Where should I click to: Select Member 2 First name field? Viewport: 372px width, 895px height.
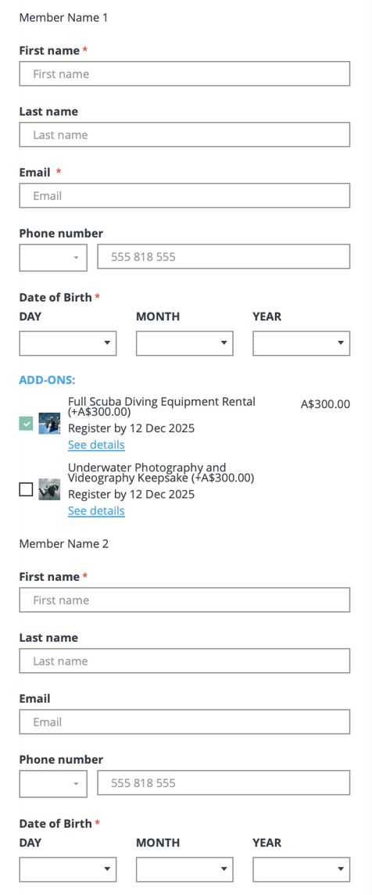tap(185, 600)
